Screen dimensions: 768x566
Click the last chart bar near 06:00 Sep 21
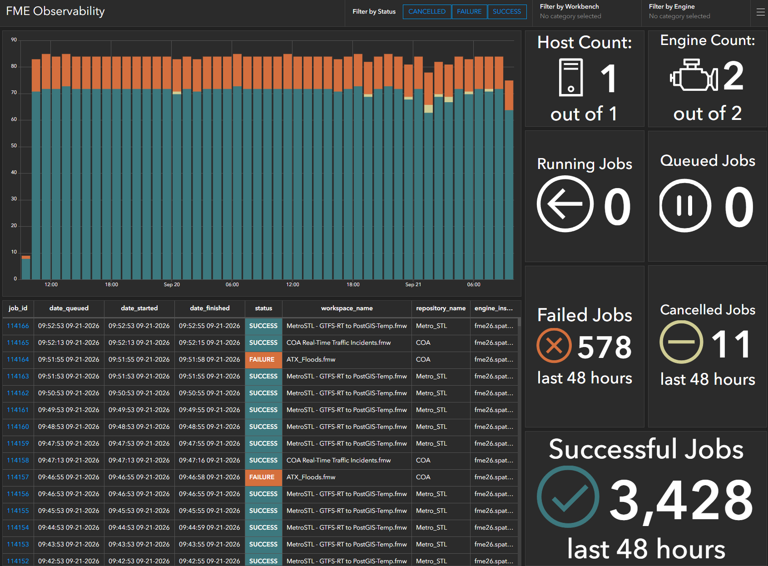pos(509,180)
